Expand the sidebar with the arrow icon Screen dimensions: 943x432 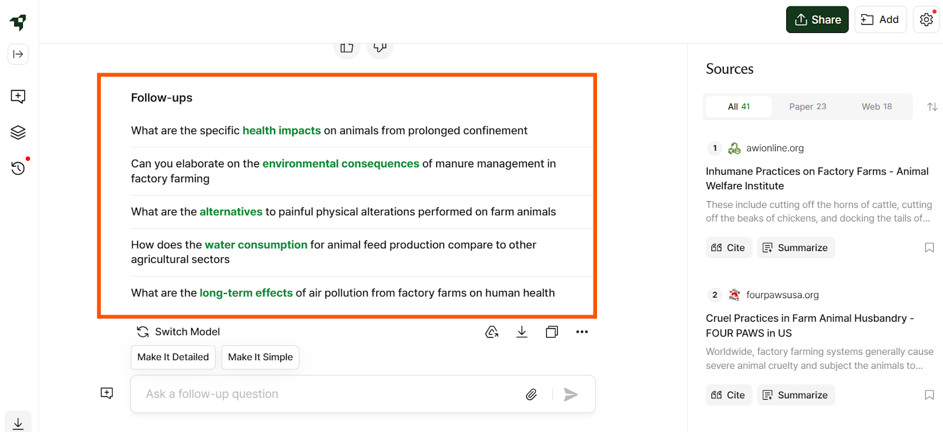coord(18,54)
